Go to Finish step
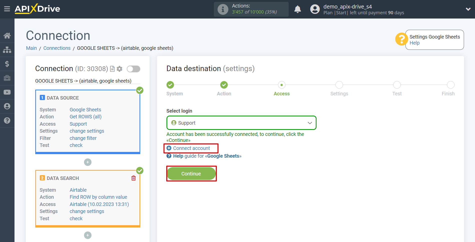475x242 pixels. tap(451, 85)
